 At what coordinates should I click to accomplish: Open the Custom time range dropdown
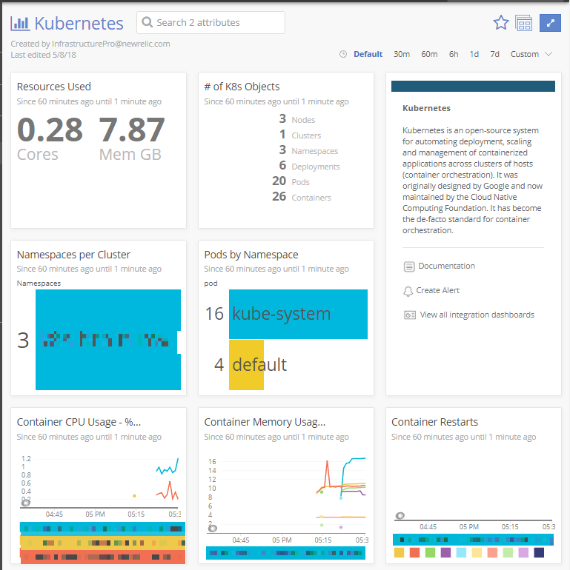531,54
